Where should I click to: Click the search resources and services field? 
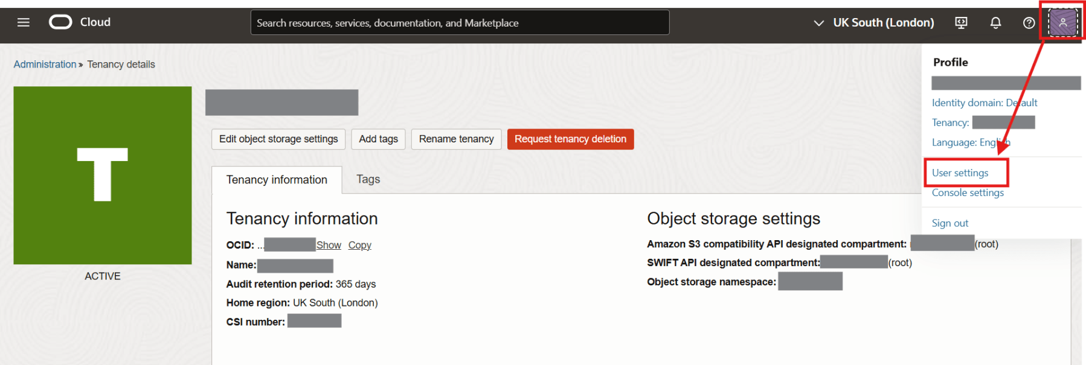point(459,23)
